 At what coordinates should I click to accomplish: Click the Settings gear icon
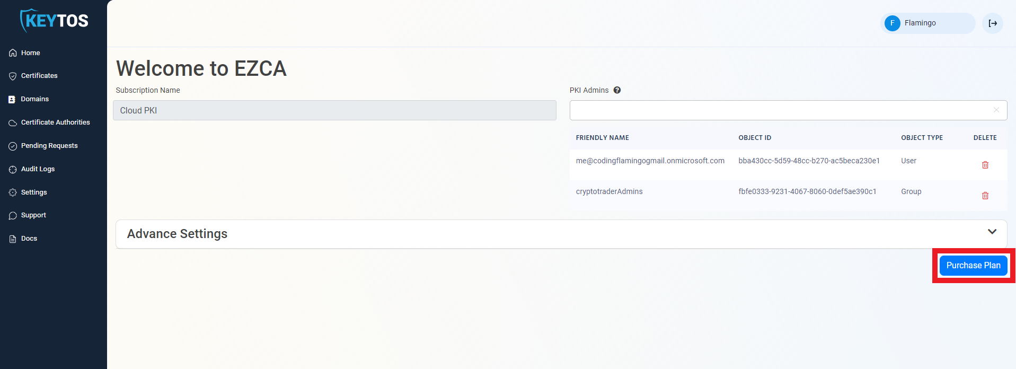13,192
